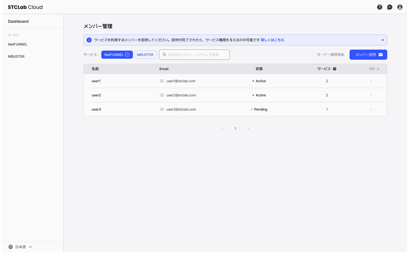The width and height of the screenshot is (407, 255).
Task: Click the サービス column help icon
Action: pos(334,69)
